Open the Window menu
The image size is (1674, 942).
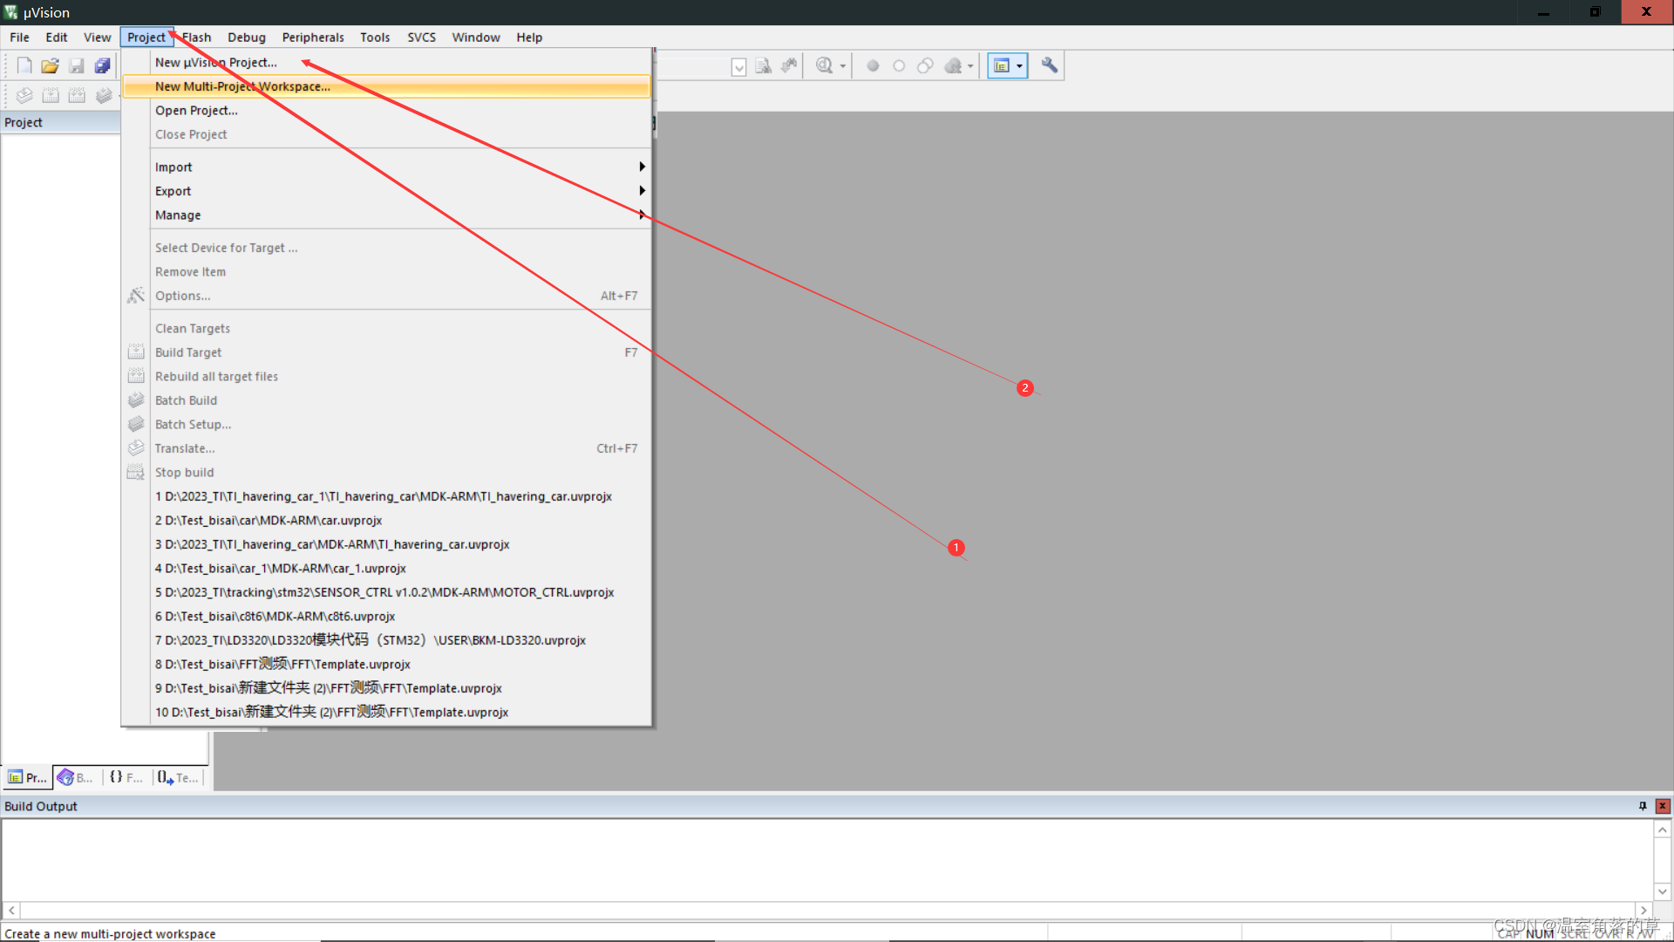pyautogui.click(x=476, y=37)
